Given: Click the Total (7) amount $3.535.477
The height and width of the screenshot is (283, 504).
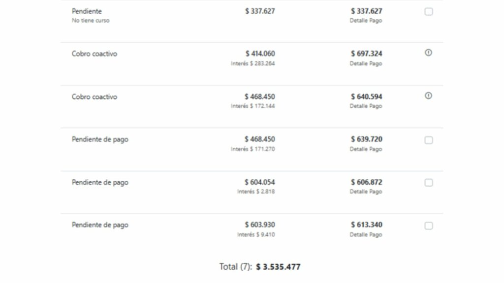Looking at the screenshot, I should [x=278, y=267].
